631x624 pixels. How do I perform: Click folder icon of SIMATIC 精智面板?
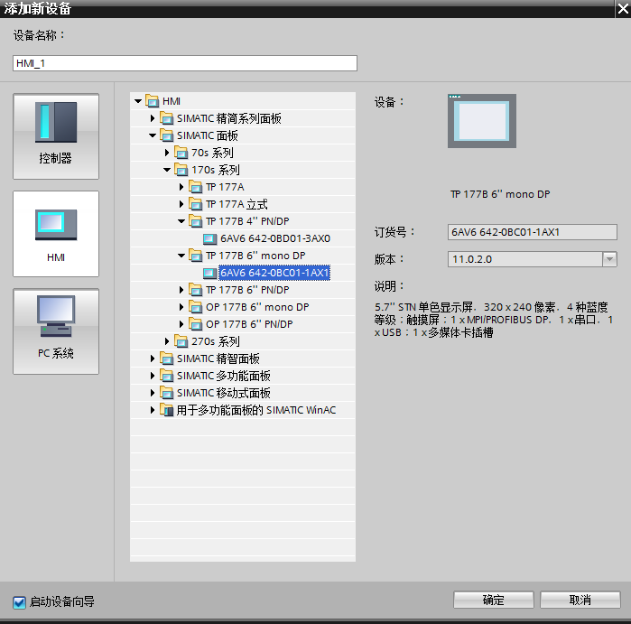tap(167, 359)
